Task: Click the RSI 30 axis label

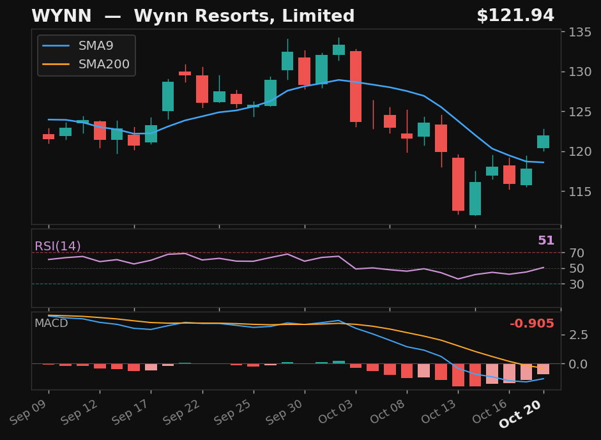Action: [x=577, y=284]
